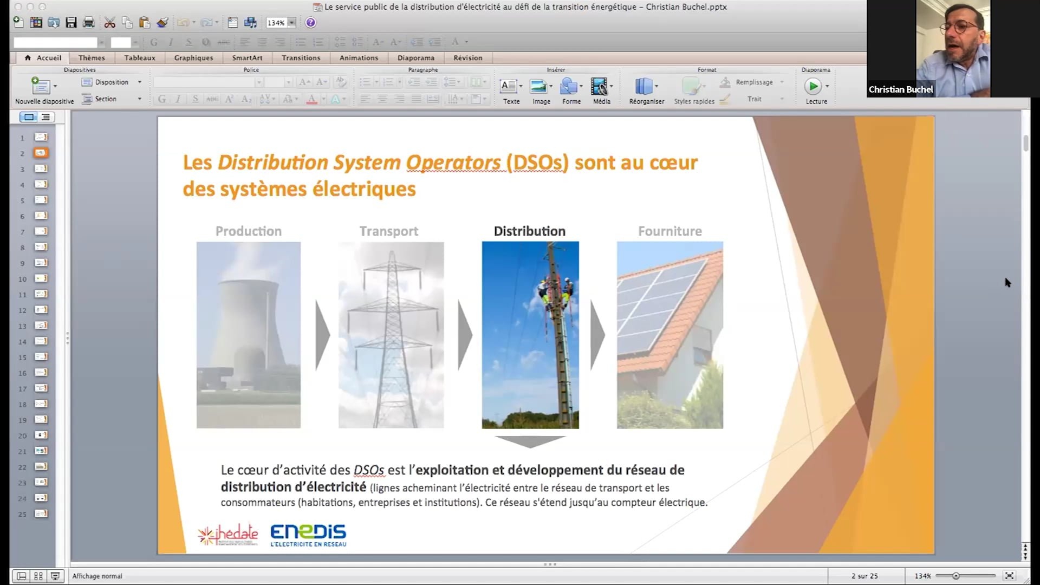Click the Image insert icon
Viewport: 1040px width, 585px height.
[x=538, y=87]
